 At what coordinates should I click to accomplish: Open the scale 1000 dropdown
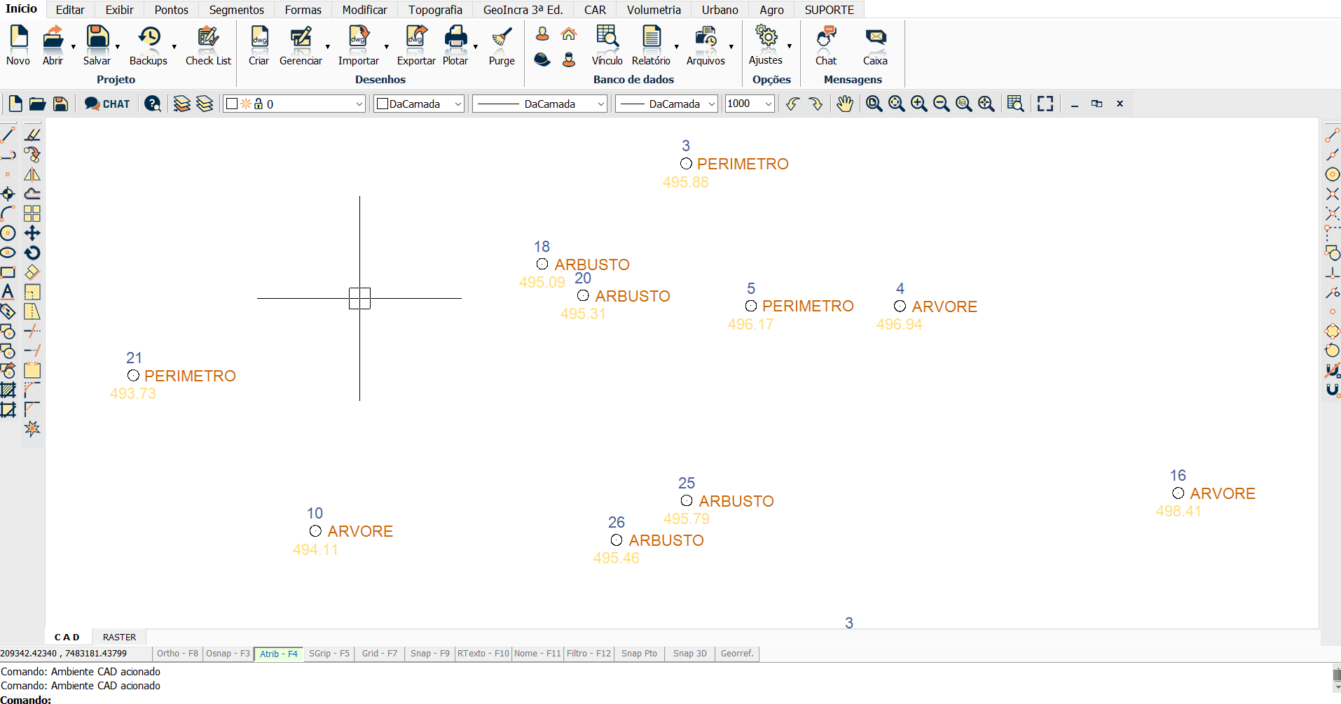point(768,104)
